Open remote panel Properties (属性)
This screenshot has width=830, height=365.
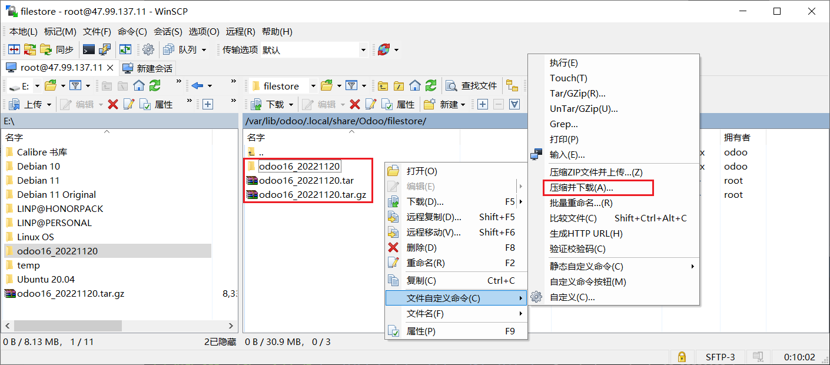(398, 104)
